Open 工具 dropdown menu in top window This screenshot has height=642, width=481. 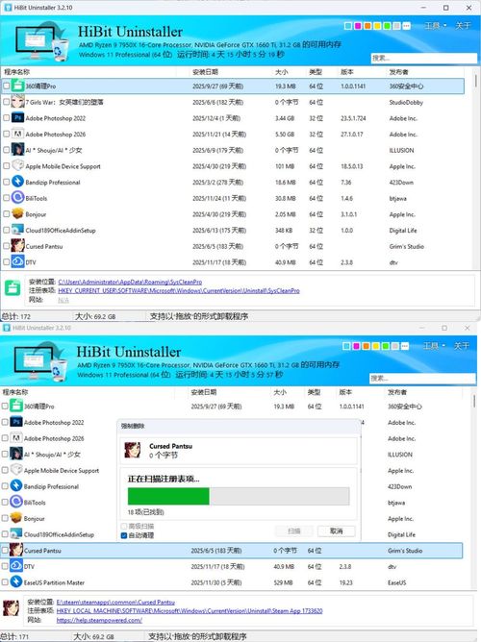coord(436,26)
